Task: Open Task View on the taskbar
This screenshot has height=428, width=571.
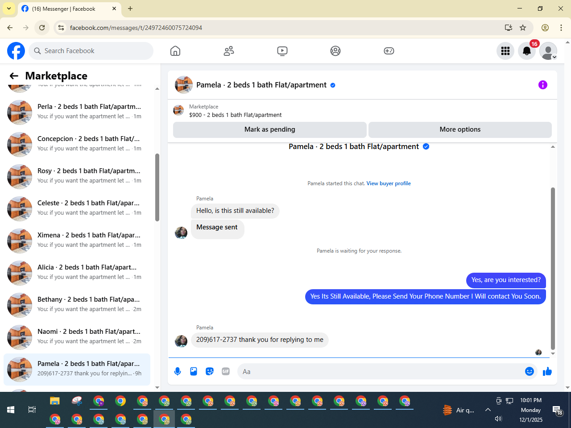Action: [x=32, y=410]
